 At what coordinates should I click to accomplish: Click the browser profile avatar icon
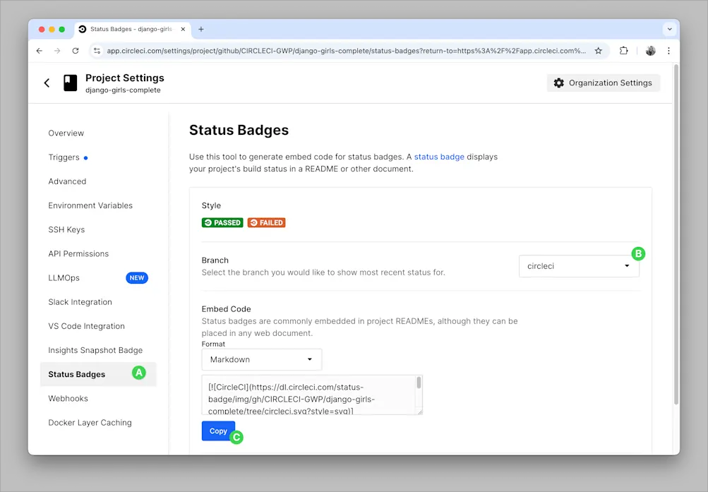(x=650, y=51)
